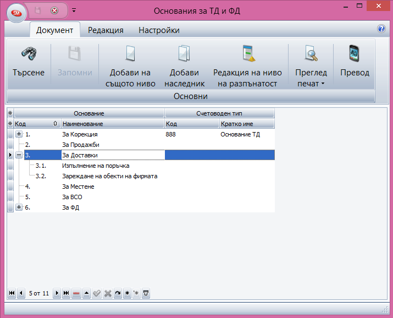
Task: Sort by the Основание Код column header
Action: click(x=37, y=124)
